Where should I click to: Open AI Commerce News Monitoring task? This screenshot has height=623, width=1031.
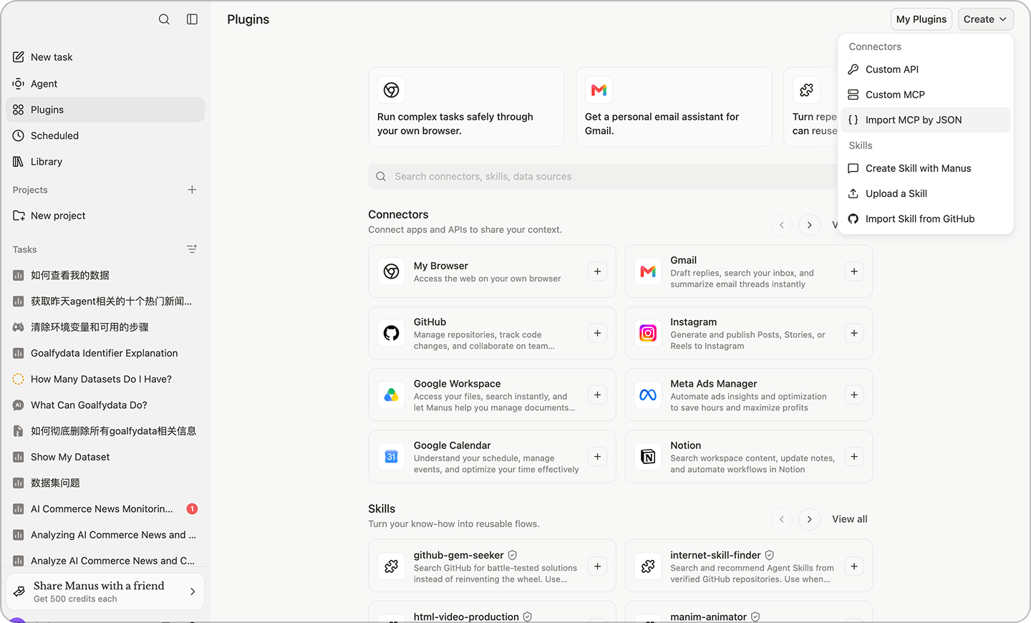(105, 509)
